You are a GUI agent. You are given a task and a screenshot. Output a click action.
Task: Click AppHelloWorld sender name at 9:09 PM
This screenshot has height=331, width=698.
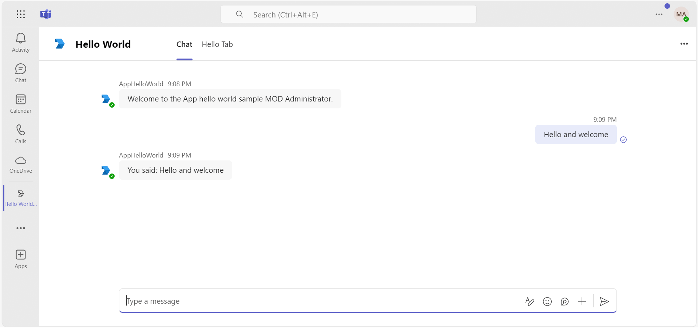141,155
